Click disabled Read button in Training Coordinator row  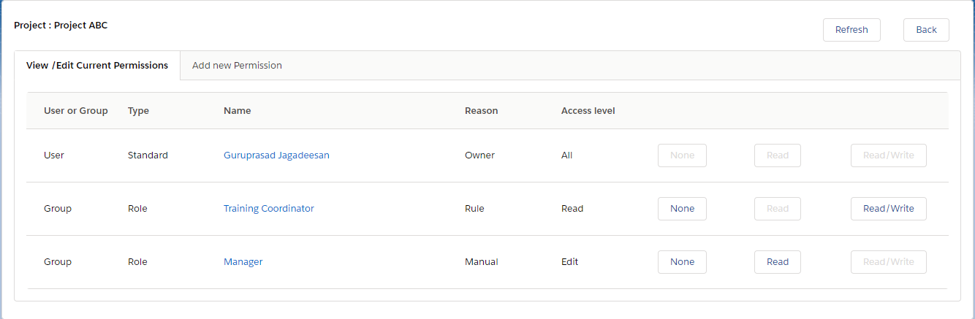777,209
